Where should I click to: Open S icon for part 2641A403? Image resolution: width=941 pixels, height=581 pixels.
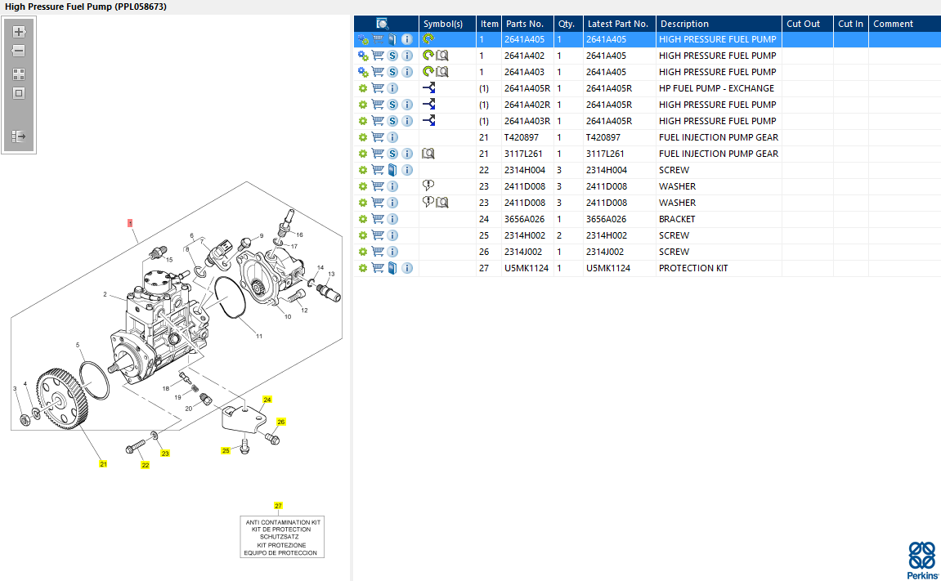coord(392,72)
